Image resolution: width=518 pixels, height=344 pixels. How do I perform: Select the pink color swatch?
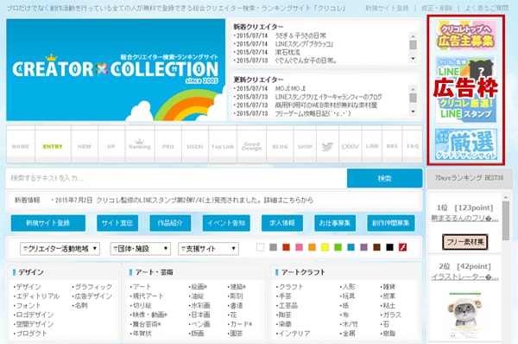[299, 247]
